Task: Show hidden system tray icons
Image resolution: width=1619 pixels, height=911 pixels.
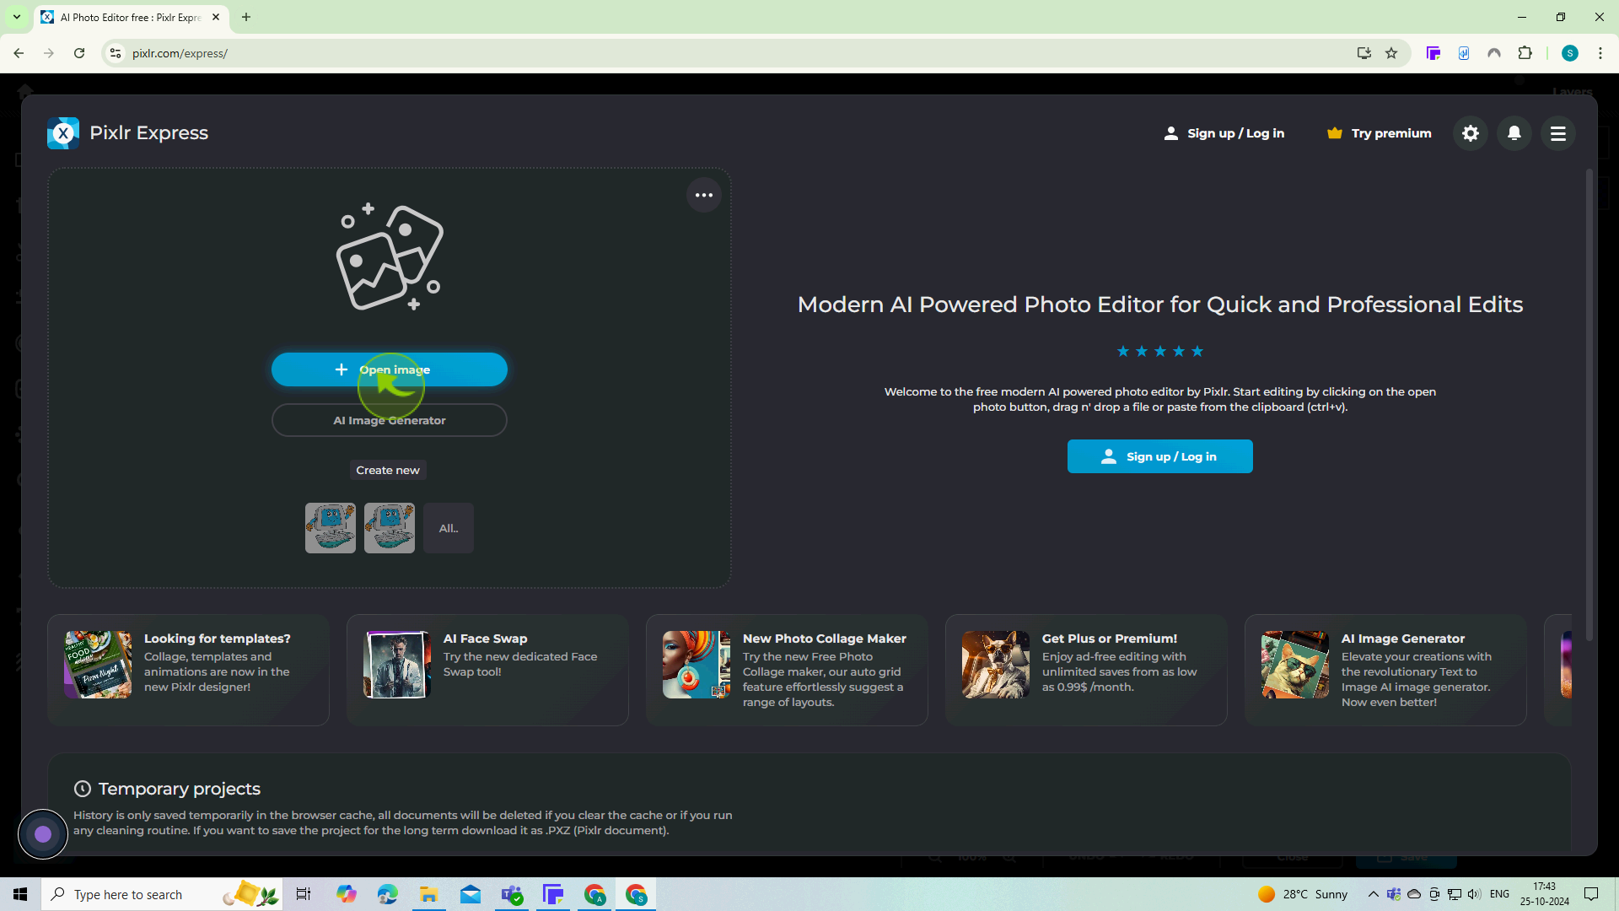Action: click(1374, 894)
